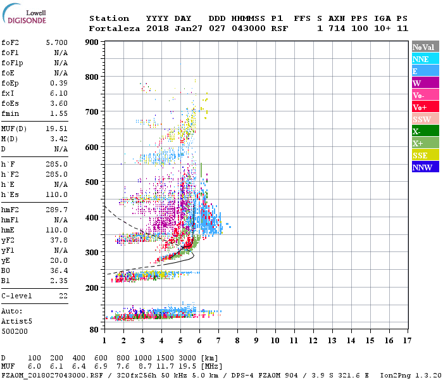Click the RSF program value
443x380 pixels.
click(x=280, y=28)
